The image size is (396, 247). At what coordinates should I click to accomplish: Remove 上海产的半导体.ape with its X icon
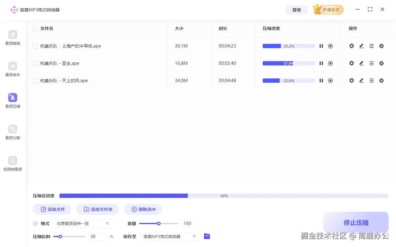(x=381, y=46)
